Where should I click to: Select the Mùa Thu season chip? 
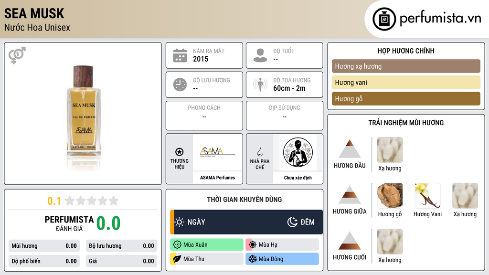(207, 259)
